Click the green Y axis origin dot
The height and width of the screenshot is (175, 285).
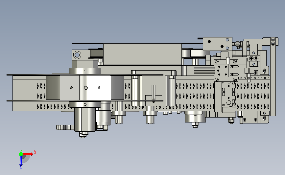tap(21, 154)
